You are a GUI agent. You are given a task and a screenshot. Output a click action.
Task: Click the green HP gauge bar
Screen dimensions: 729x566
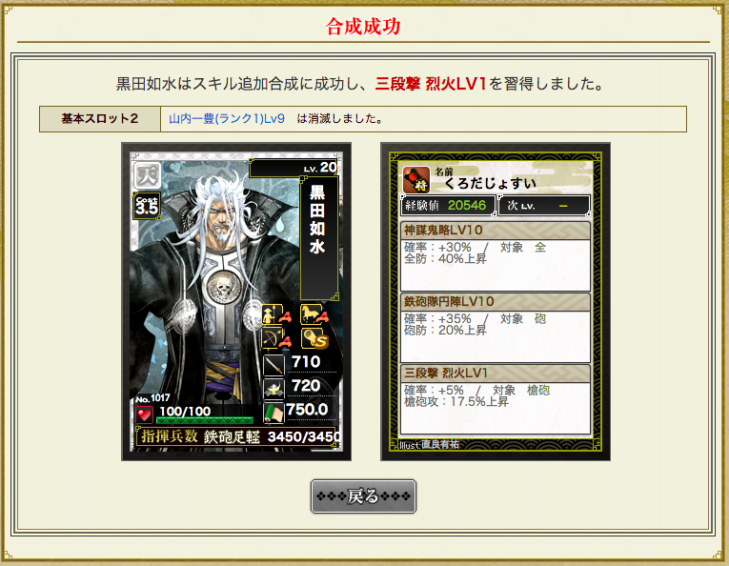pos(205,420)
